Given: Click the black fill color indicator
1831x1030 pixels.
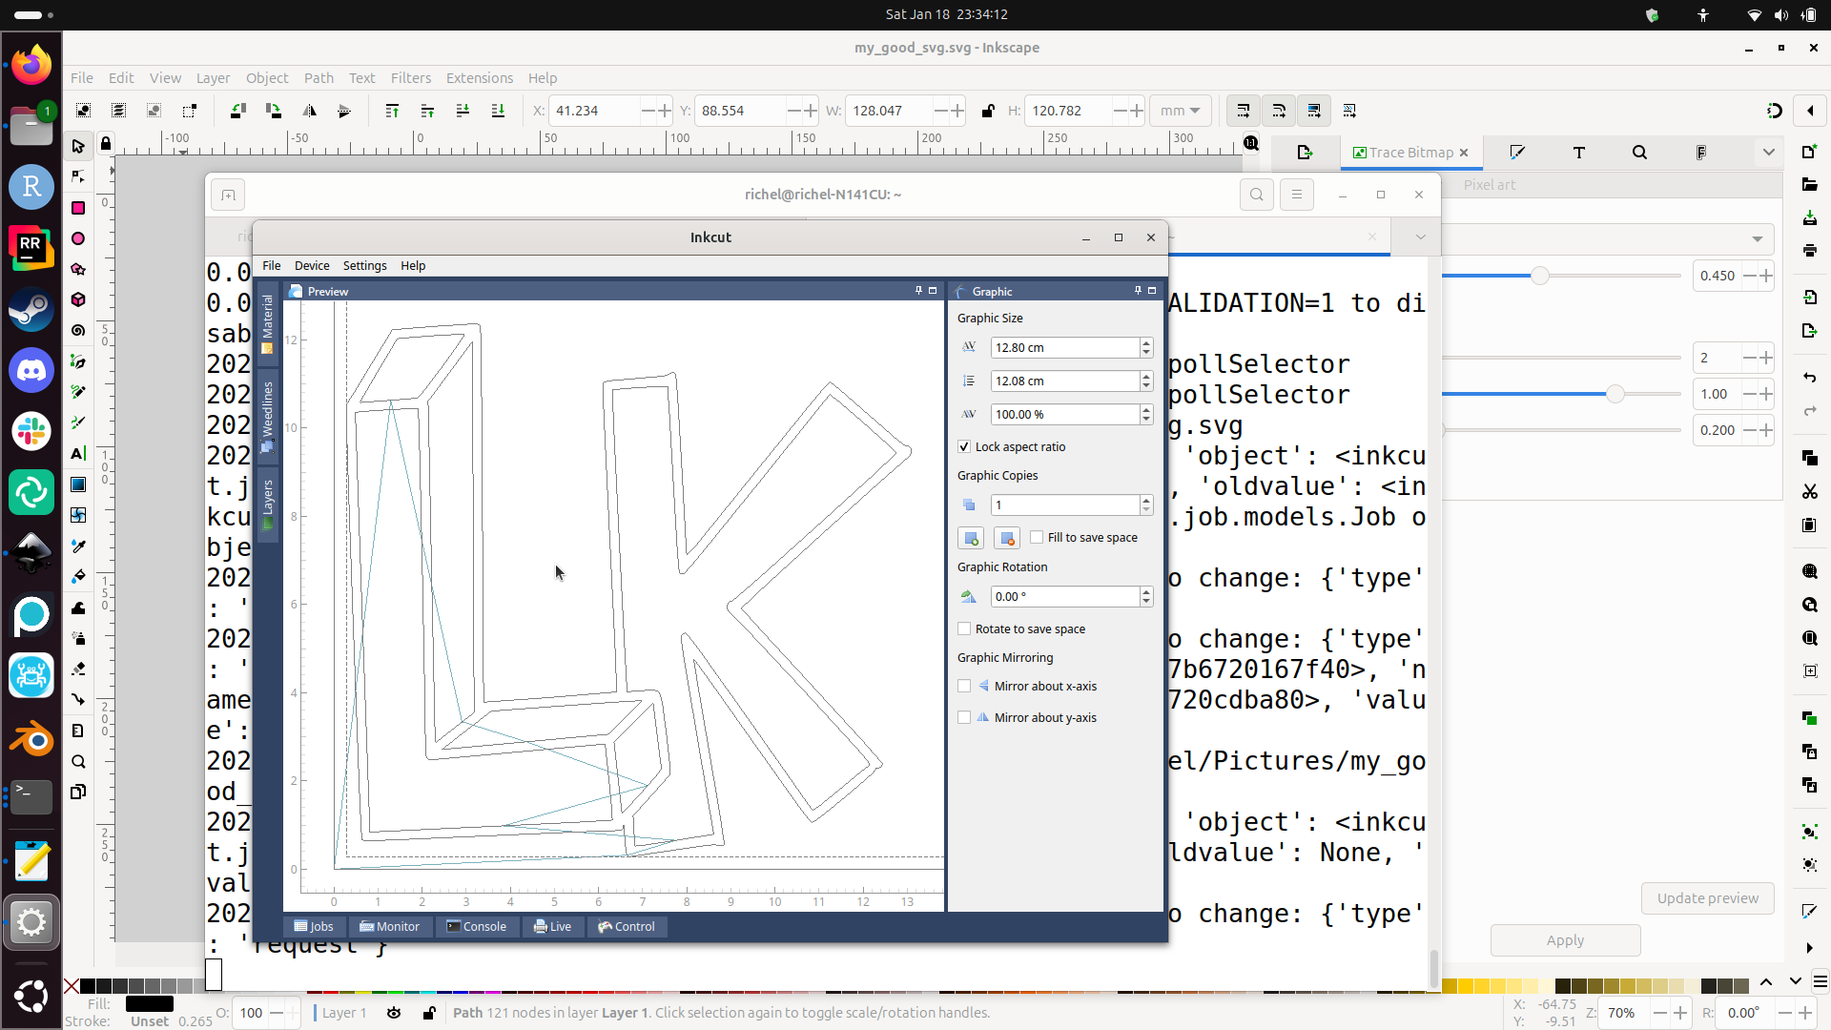Looking at the screenshot, I should 150,1003.
